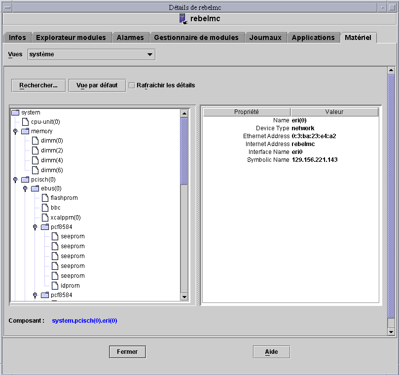This screenshot has width=399, height=375.
Task: Open the Gestionnaire de modules tab
Action: tap(196, 37)
